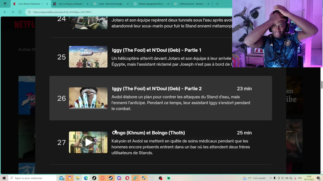Switch to skittles boissons Recherche tab
The height and width of the screenshot is (181, 323).
(x=192, y=4)
